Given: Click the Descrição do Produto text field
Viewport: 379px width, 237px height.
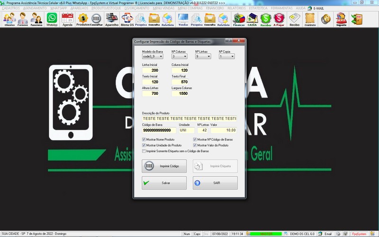Looking at the screenshot, I should coord(189,118).
